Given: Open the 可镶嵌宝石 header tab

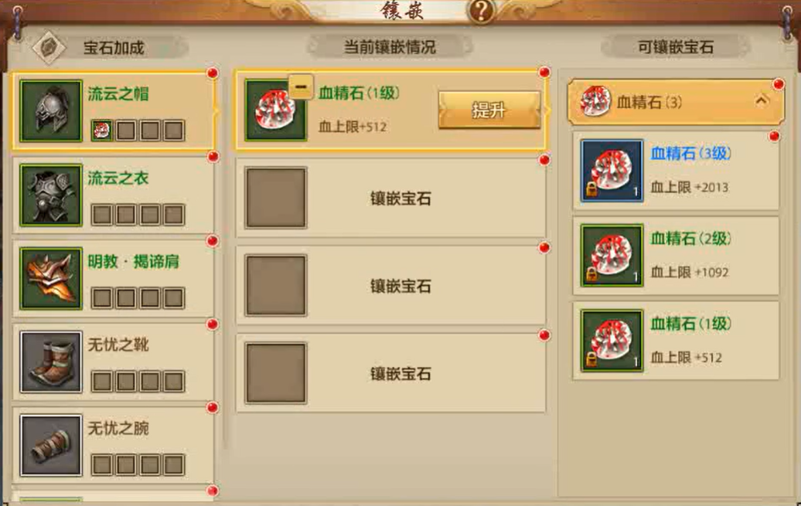Looking at the screenshot, I should click(x=675, y=47).
